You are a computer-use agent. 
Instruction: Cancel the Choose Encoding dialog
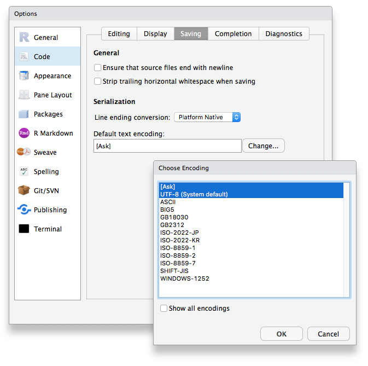point(328,334)
